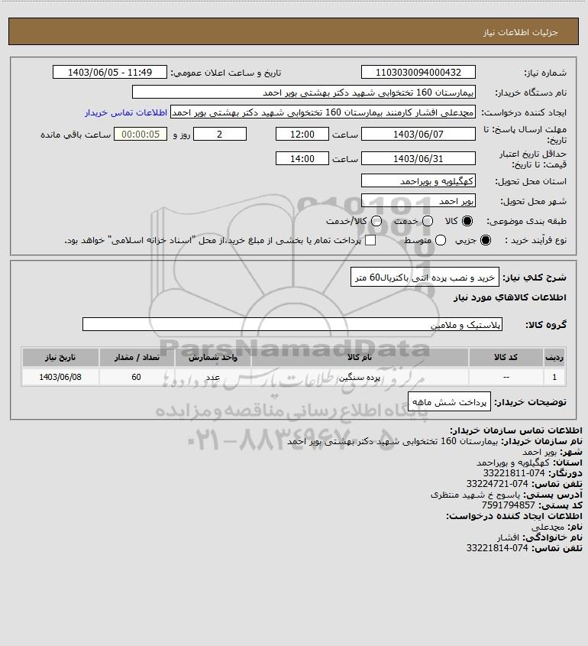
Task: Click the unit cell عدد
Action: [213, 377]
